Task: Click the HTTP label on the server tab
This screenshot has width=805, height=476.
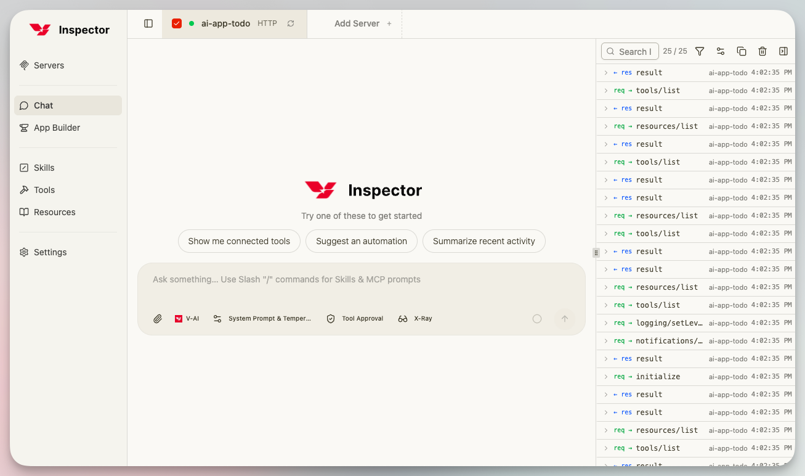Action: coord(267,23)
